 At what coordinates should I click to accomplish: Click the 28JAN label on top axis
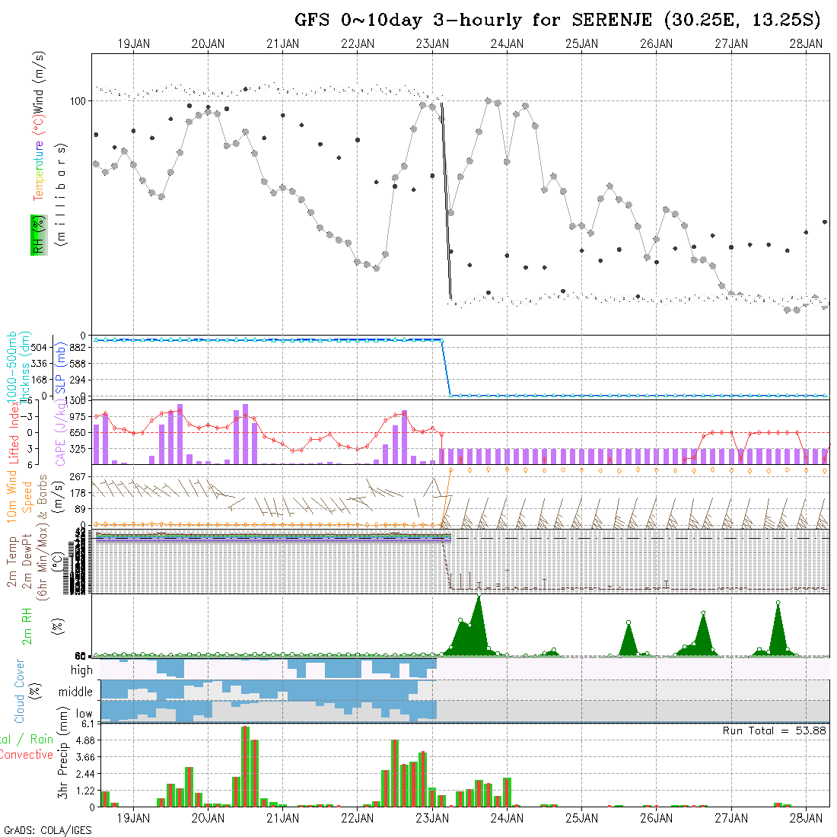(806, 44)
